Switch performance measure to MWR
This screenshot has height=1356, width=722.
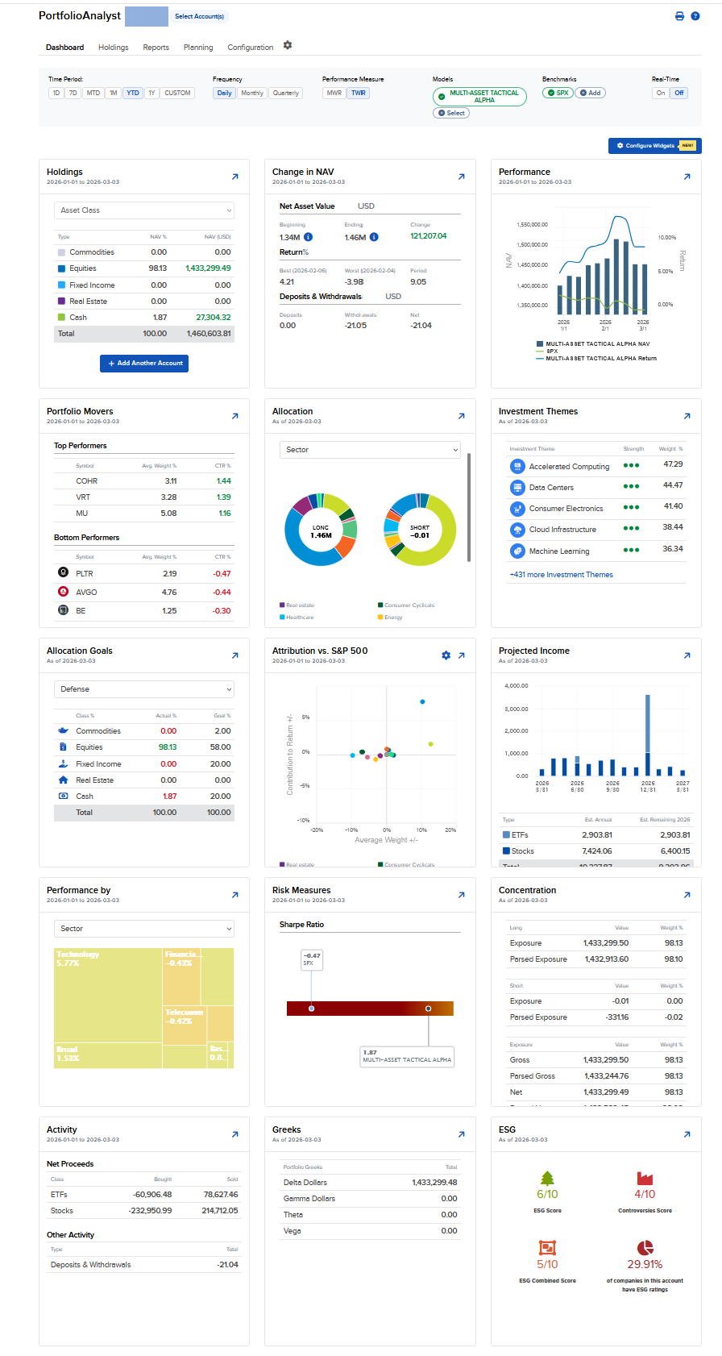click(x=334, y=93)
